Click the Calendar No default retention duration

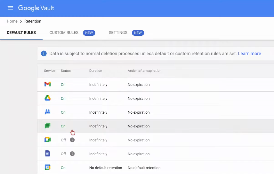pos(106,168)
